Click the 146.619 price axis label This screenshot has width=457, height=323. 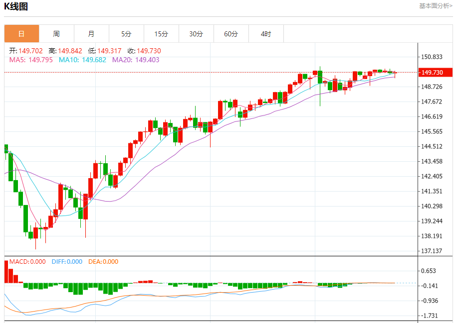tap(432, 116)
